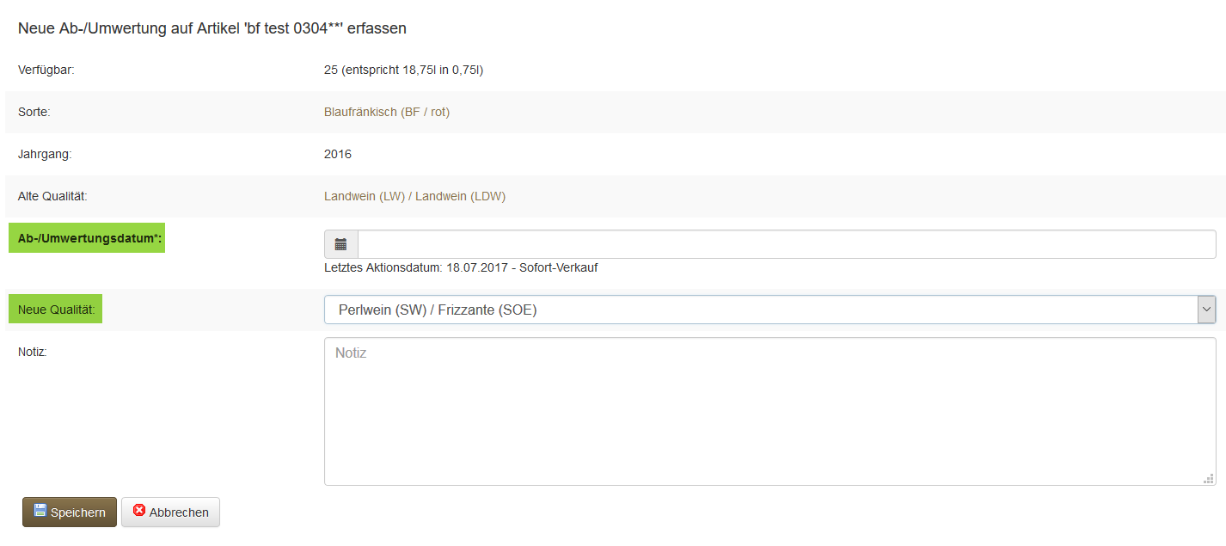Viewport: 1226px width, 546px height.
Task: Click the Landwein (LW) / Landwein (LDW) value
Action: click(414, 196)
